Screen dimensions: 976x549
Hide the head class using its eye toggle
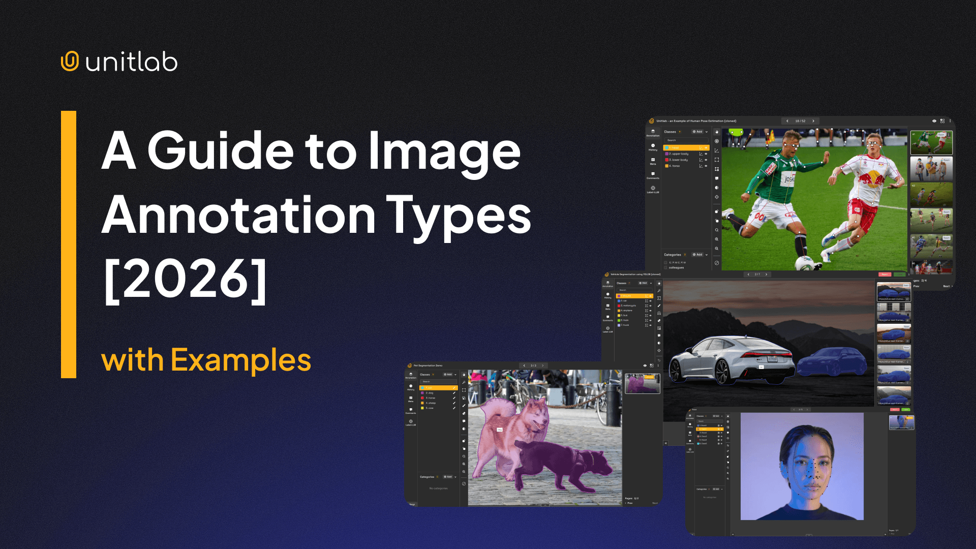pos(706,147)
